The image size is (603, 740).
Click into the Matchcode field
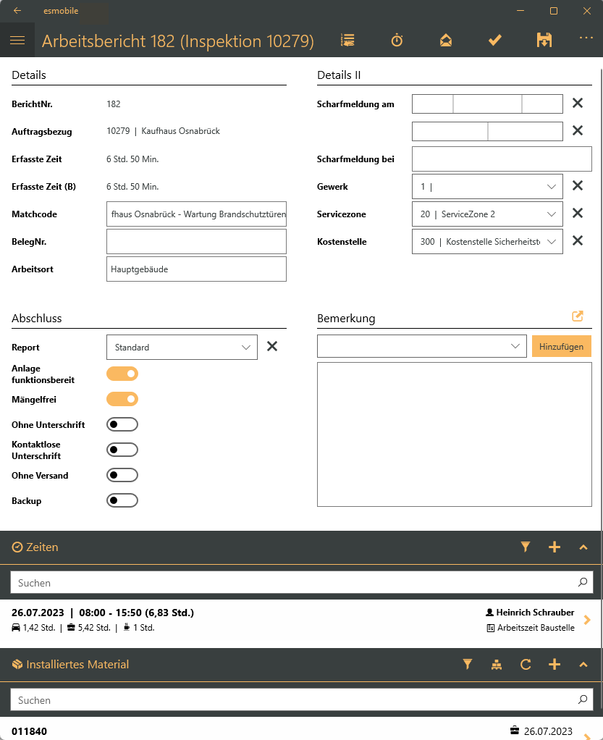click(196, 214)
